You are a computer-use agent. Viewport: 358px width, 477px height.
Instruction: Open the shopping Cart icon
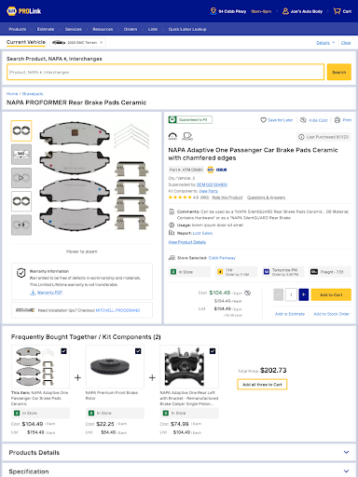coord(337,11)
